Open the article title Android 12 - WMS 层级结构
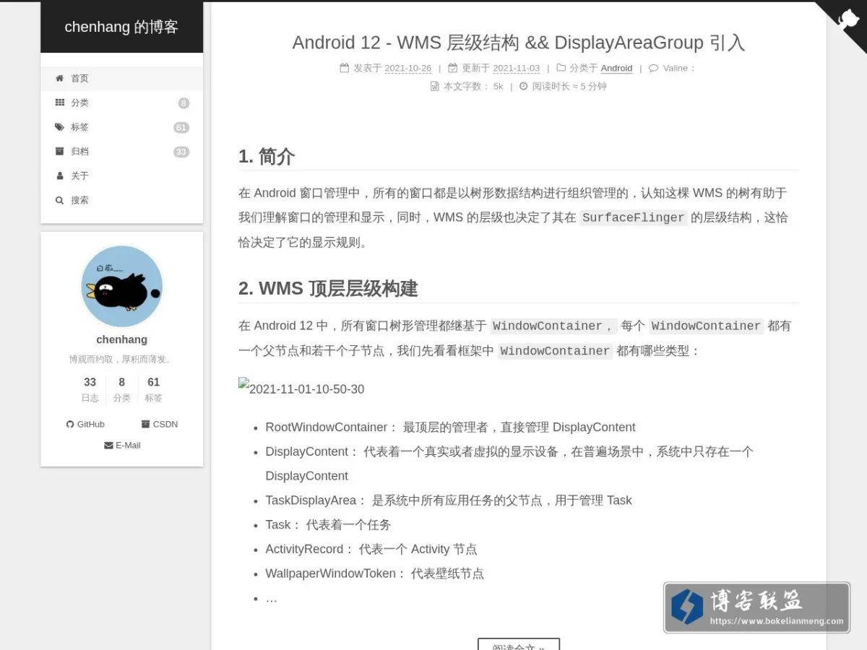 [x=518, y=43]
